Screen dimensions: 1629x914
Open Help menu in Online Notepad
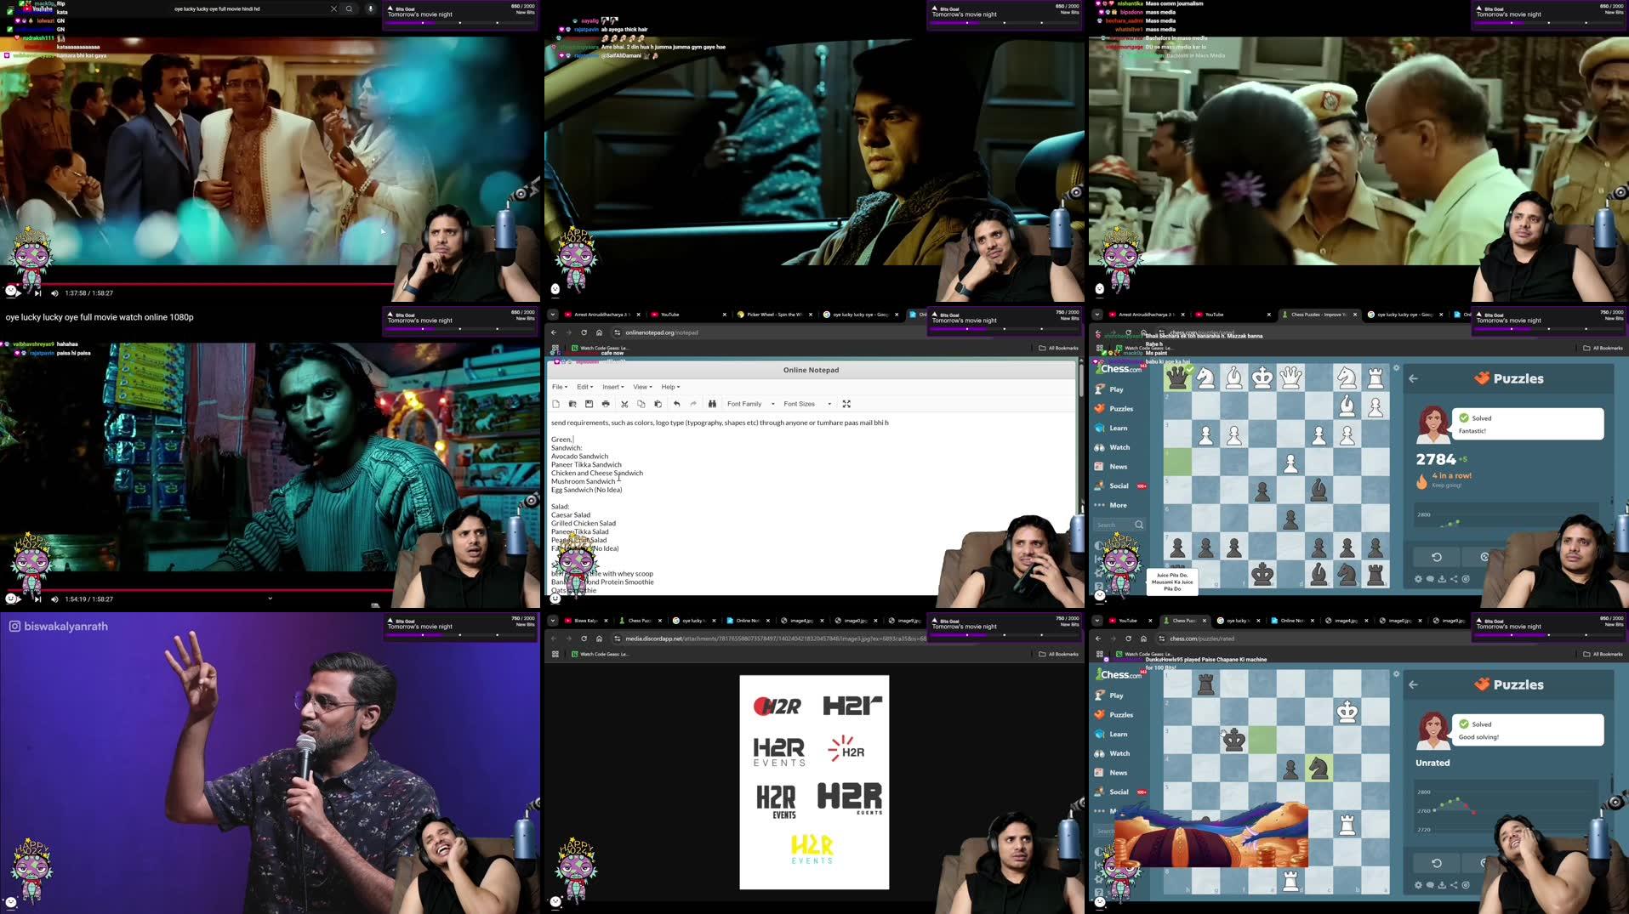[670, 387]
